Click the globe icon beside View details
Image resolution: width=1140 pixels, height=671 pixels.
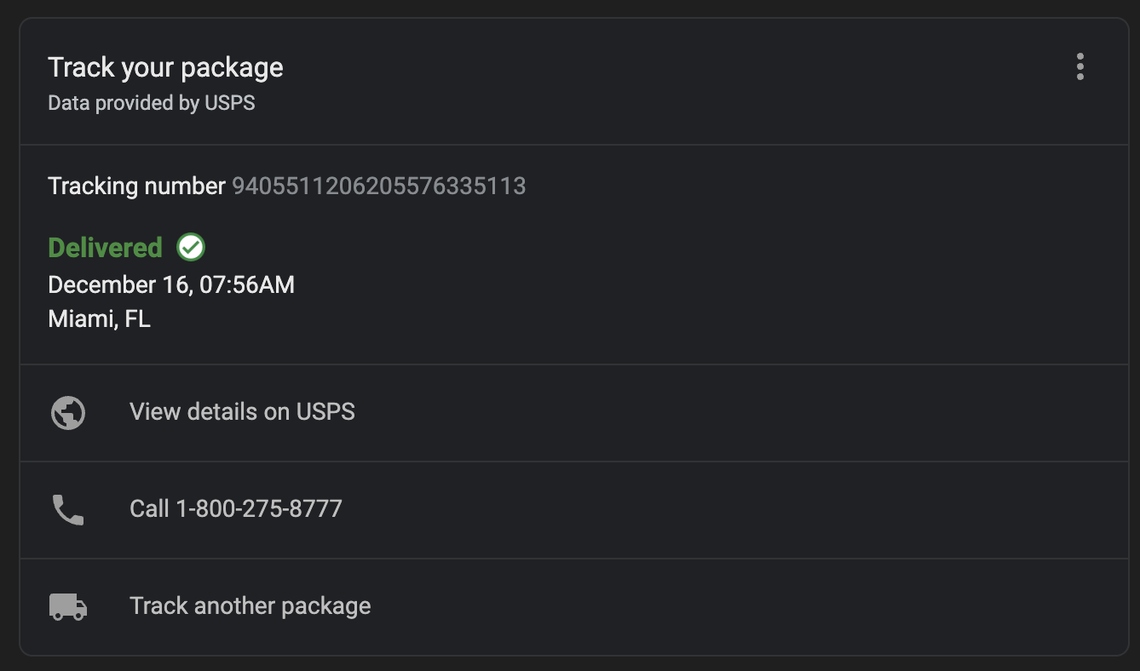68,413
